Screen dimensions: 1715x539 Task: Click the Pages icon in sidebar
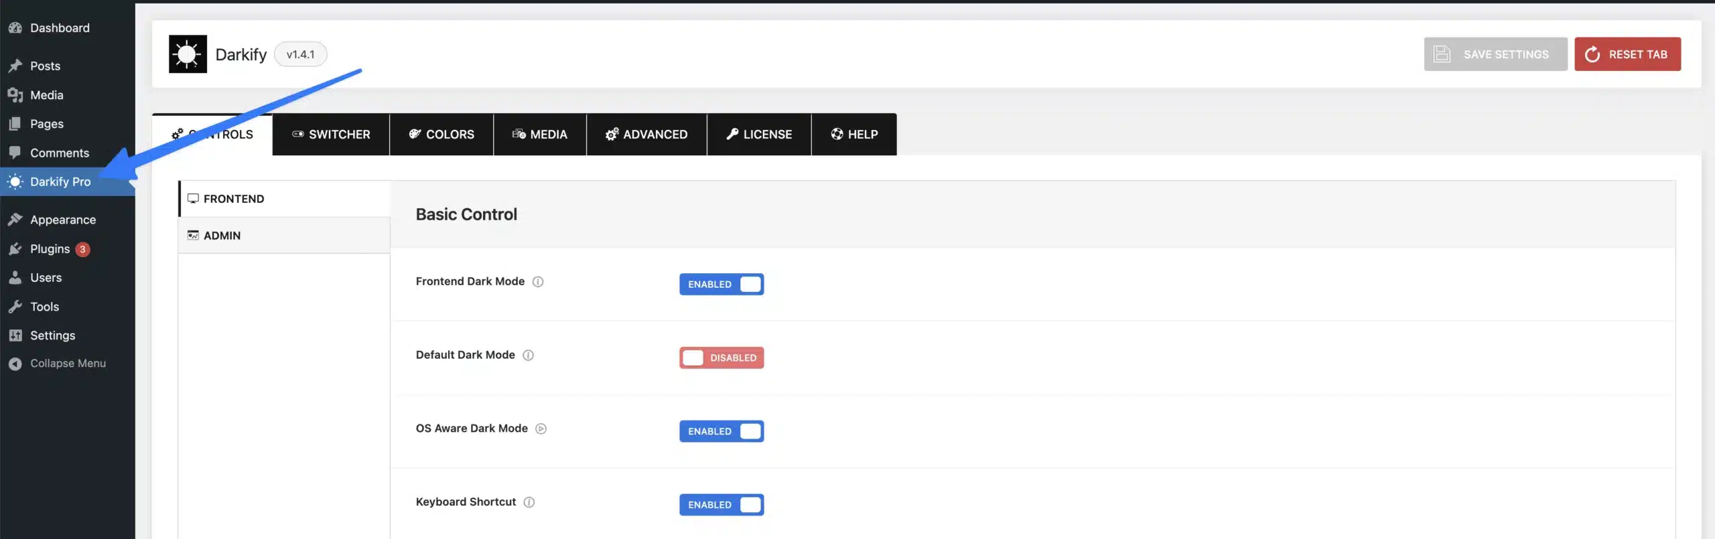coord(15,124)
